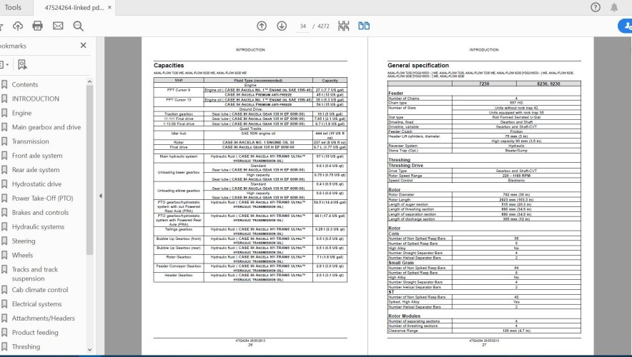Image resolution: width=632 pixels, height=357 pixels.
Task: Open the Product feeding bookmark
Action: (x=35, y=333)
